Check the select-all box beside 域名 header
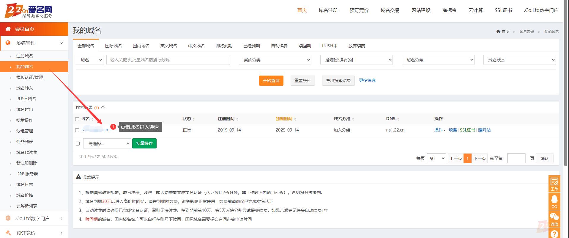This screenshot has width=569, height=238. pyautogui.click(x=77, y=119)
